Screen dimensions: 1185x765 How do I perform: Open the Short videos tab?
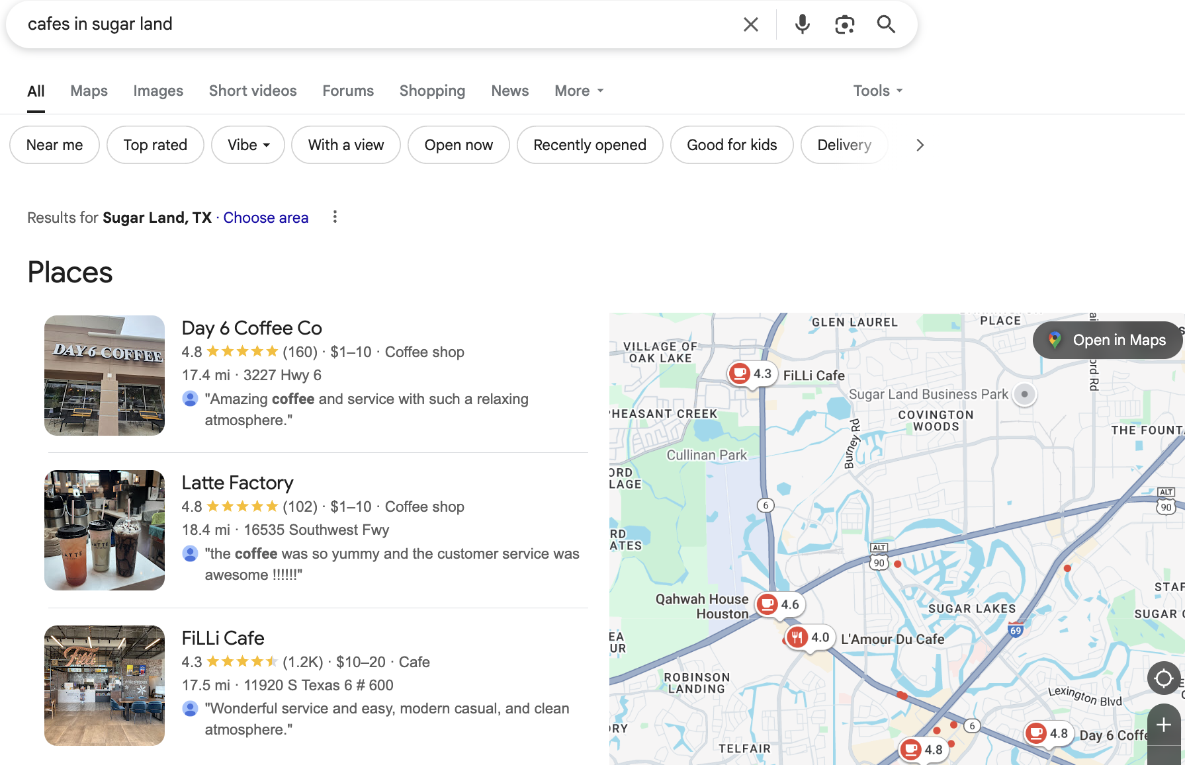253,91
